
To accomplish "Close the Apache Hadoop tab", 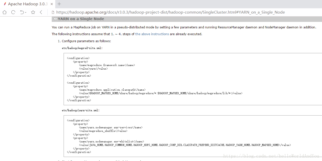I will (x=51, y=4).
